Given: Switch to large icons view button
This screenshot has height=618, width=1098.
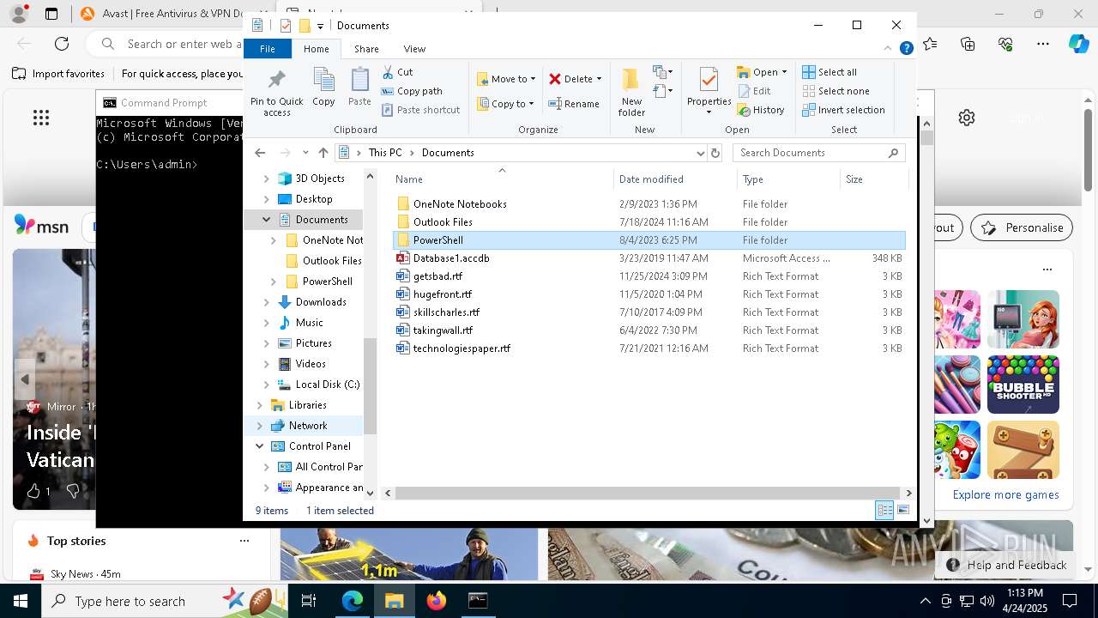Looking at the screenshot, I should tap(902, 511).
